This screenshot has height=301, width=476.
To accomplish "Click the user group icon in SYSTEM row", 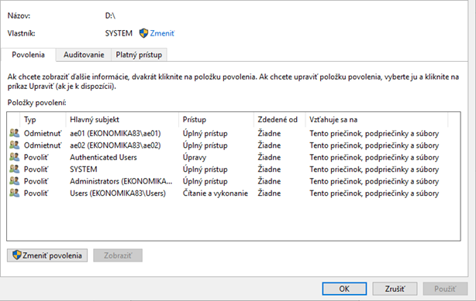I will [x=14, y=169].
